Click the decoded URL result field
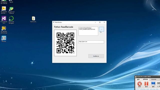This screenshot has height=90, width=160. pos(91,42)
